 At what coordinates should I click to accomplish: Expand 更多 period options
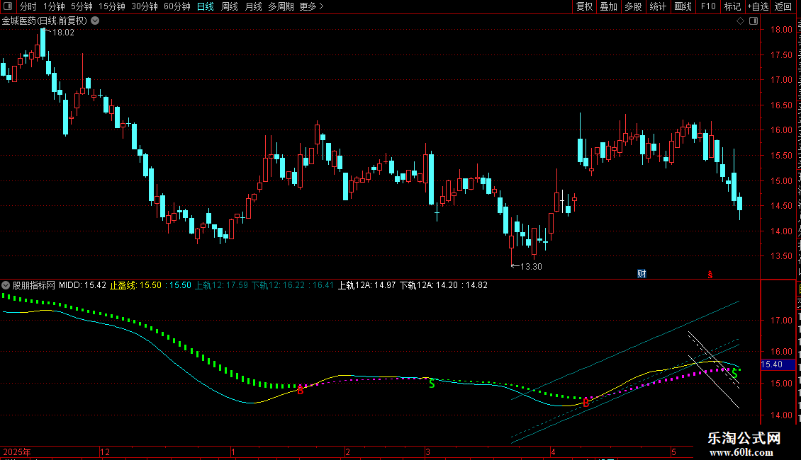pos(312,6)
